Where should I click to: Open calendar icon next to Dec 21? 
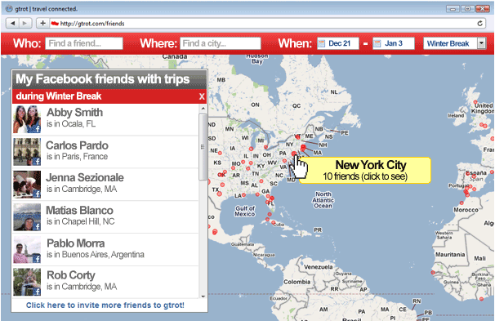pyautogui.click(x=321, y=43)
